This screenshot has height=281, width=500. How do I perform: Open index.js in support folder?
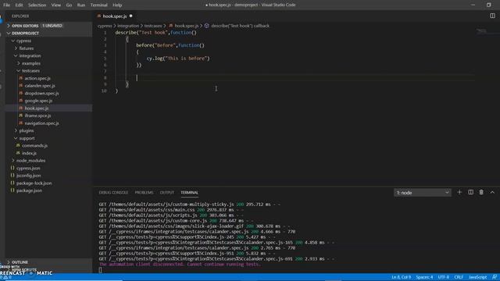[29, 153]
